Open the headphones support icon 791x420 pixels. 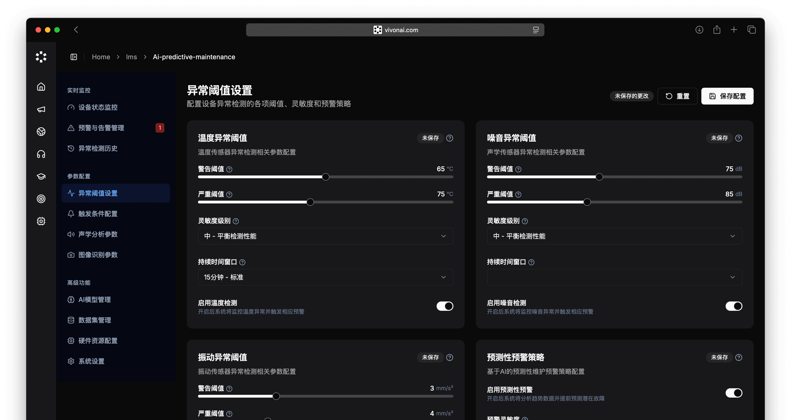click(41, 154)
